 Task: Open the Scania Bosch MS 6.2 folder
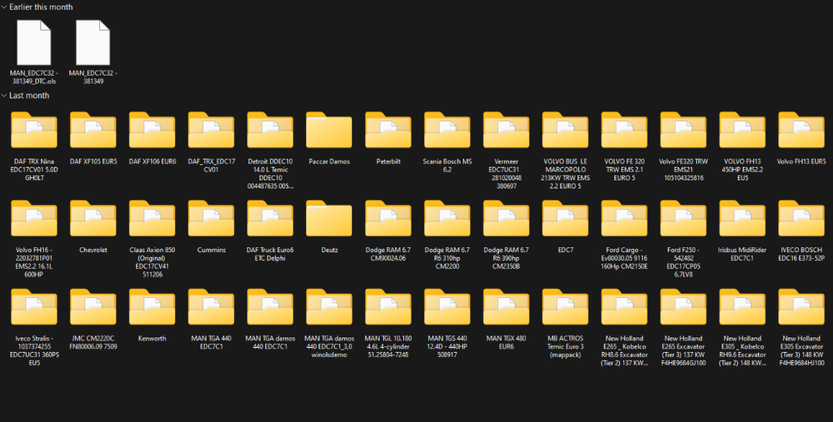(x=446, y=130)
